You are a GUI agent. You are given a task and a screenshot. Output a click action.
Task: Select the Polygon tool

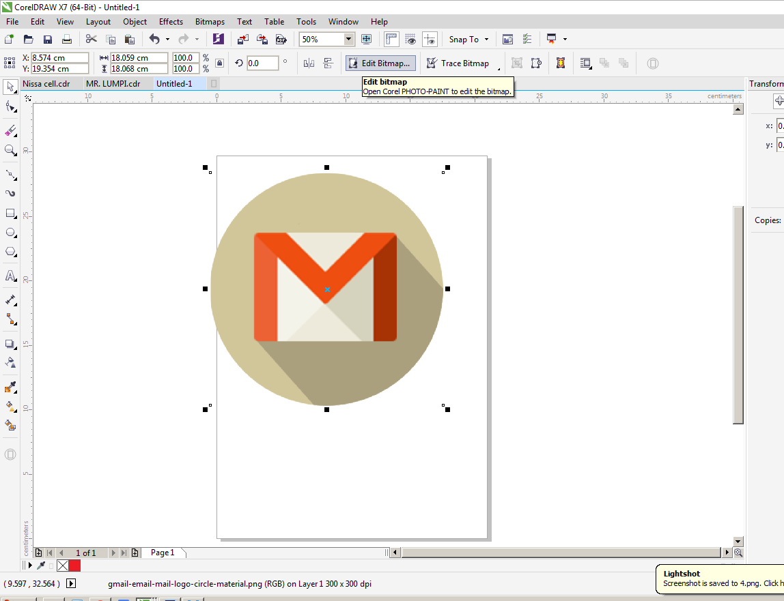pyautogui.click(x=10, y=251)
